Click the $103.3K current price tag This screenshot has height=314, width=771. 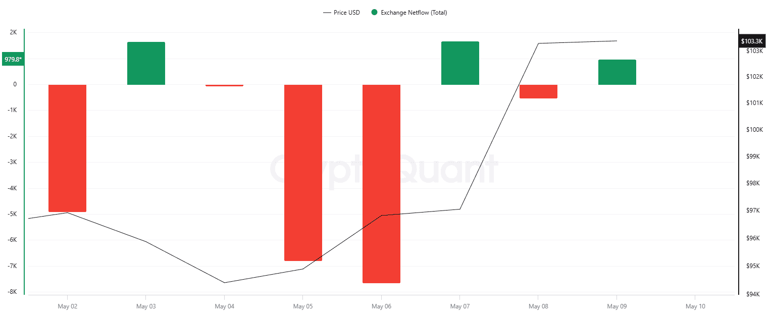click(x=751, y=41)
